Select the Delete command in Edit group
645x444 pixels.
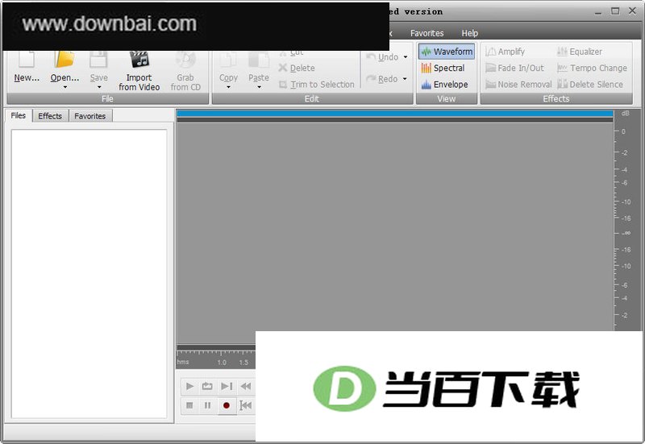(x=297, y=68)
